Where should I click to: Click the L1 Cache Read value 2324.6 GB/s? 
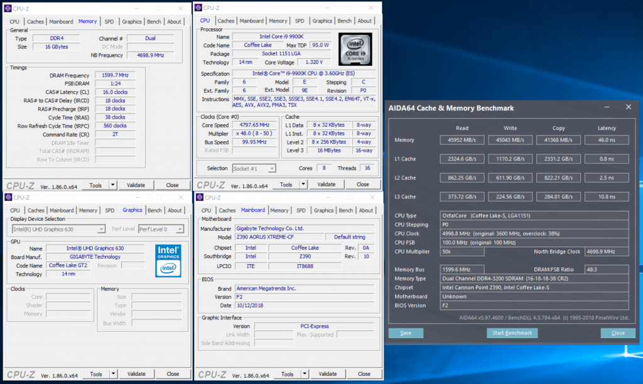click(462, 159)
